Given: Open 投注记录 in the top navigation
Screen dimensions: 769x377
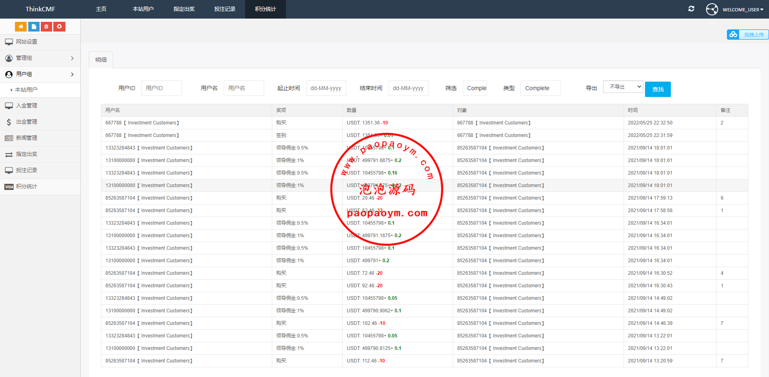Looking at the screenshot, I should (x=225, y=9).
